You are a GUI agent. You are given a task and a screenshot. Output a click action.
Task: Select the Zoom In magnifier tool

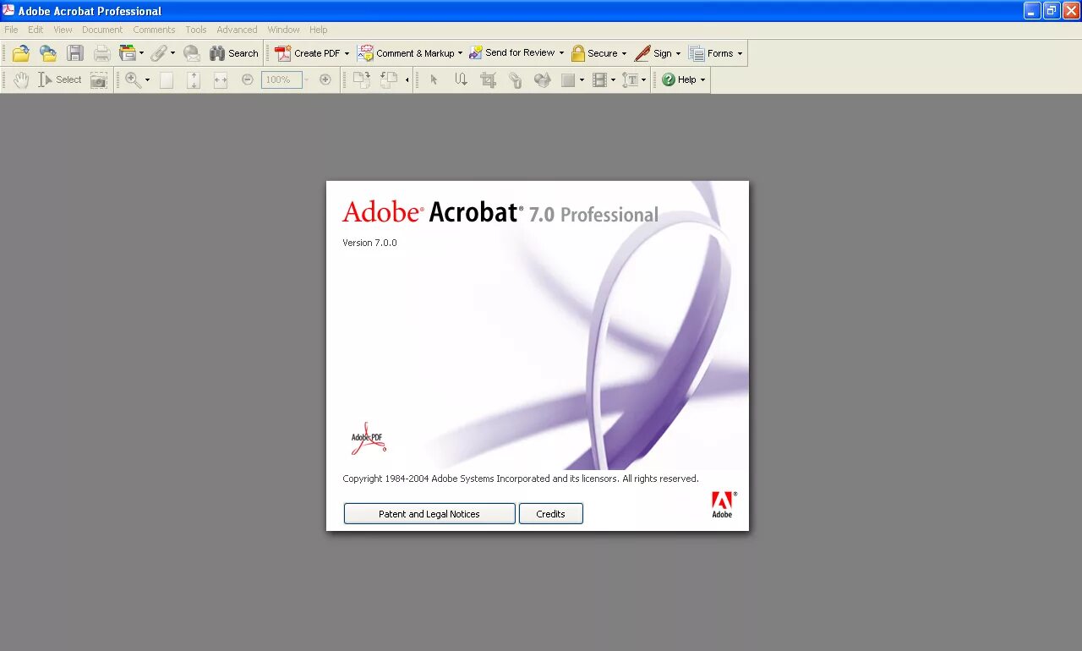coord(133,79)
